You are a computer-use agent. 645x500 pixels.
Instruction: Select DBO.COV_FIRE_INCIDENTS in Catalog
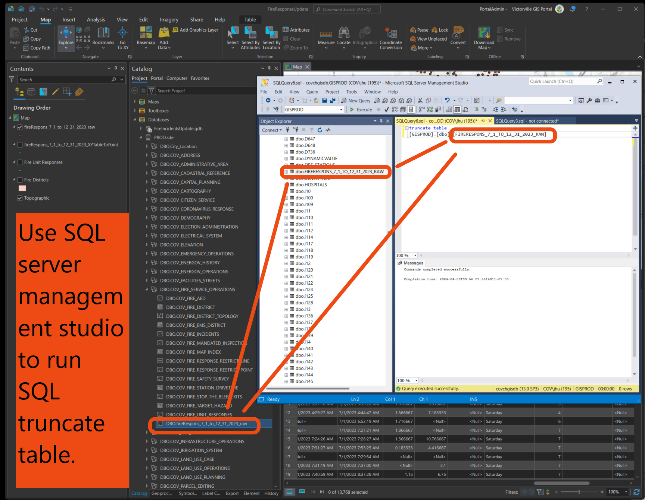click(193, 334)
